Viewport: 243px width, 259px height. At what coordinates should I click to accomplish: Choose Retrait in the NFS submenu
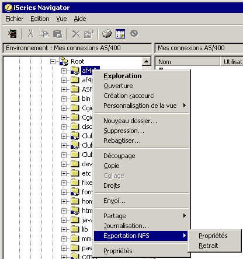tap(215, 246)
